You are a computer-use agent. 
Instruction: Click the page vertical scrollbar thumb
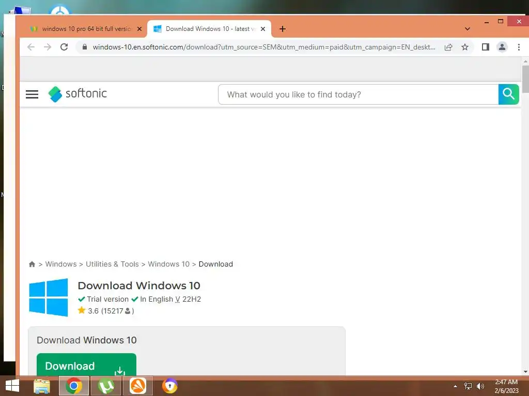point(525,79)
